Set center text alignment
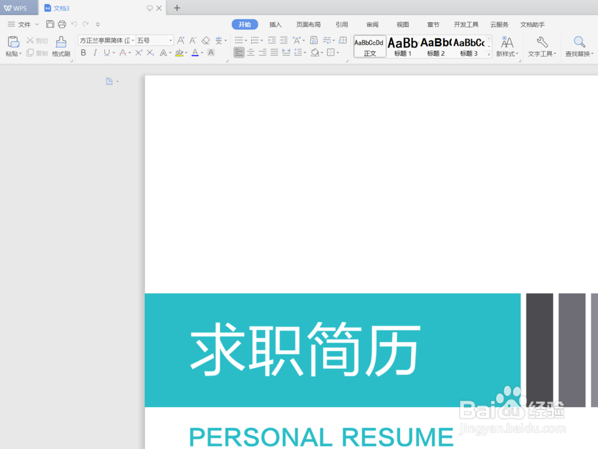 point(251,53)
